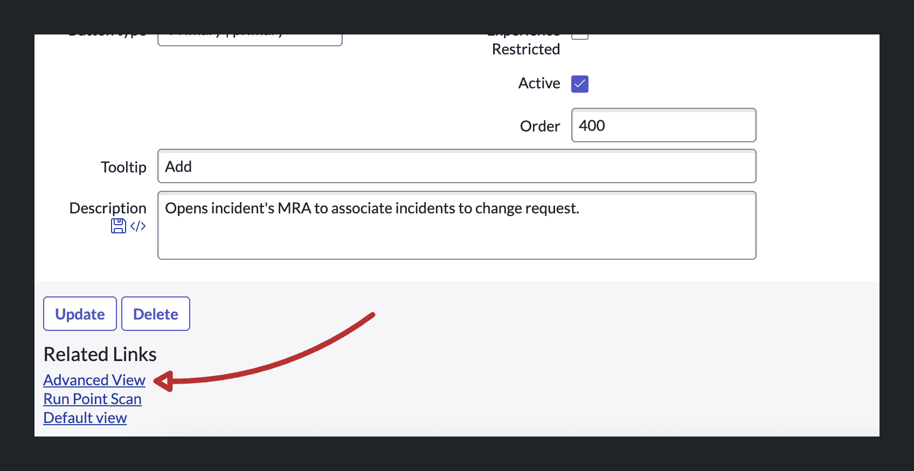Open the Advanced View link
The height and width of the screenshot is (471, 914).
(94, 380)
